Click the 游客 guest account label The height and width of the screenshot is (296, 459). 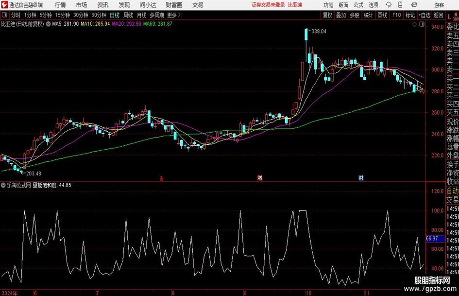[x=439, y=5]
